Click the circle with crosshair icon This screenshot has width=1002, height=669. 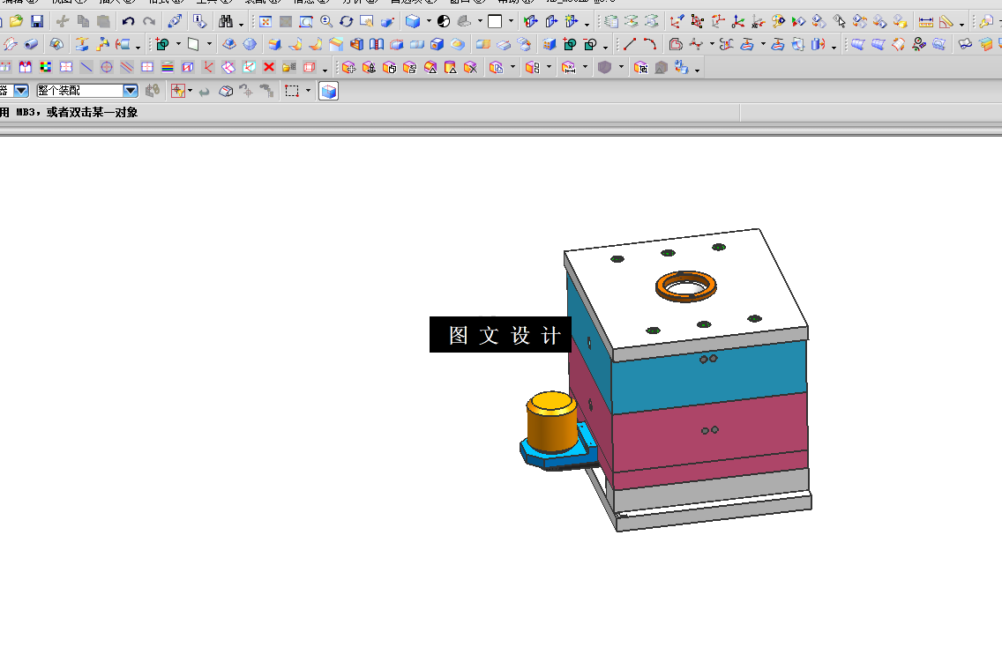tap(107, 67)
